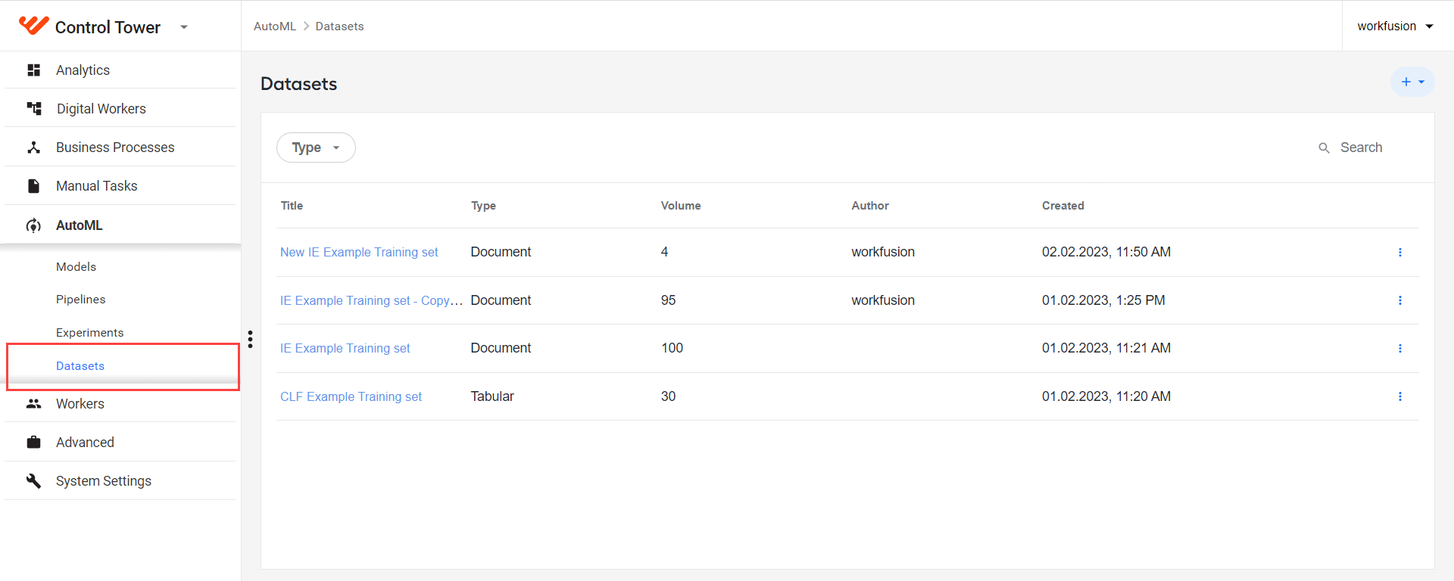Click the System Settings wrench icon
1454x581 pixels.
(x=33, y=481)
